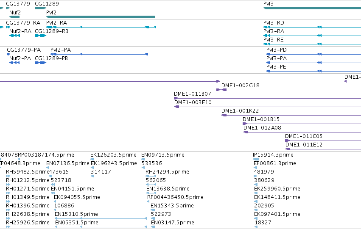The width and height of the screenshot is (361, 229).
Task: Select the DME1-011E12 clone label
Action: 304,145
